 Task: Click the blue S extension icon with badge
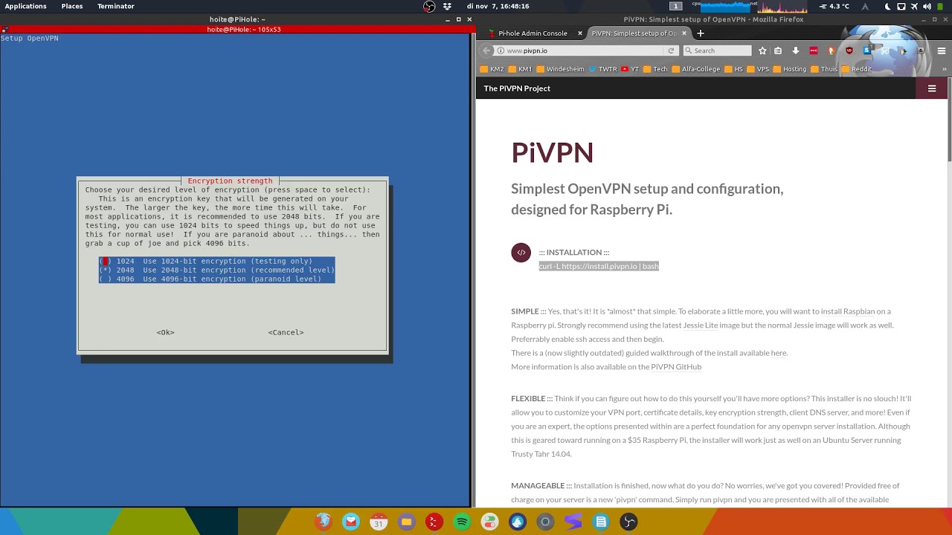click(x=867, y=51)
